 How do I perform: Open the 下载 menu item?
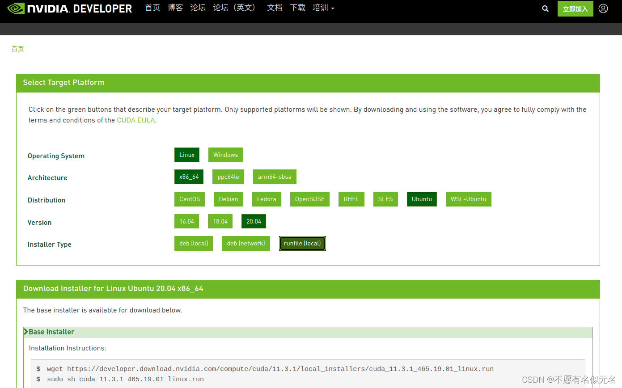pos(298,8)
